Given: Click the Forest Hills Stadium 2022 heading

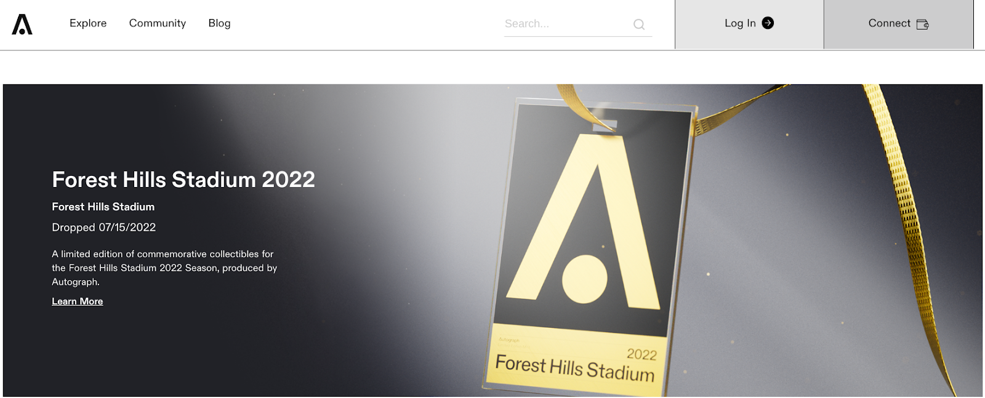Looking at the screenshot, I should pyautogui.click(x=183, y=180).
